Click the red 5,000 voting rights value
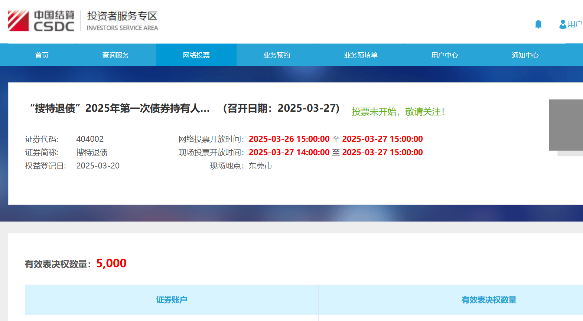583x321 pixels. pyautogui.click(x=111, y=263)
